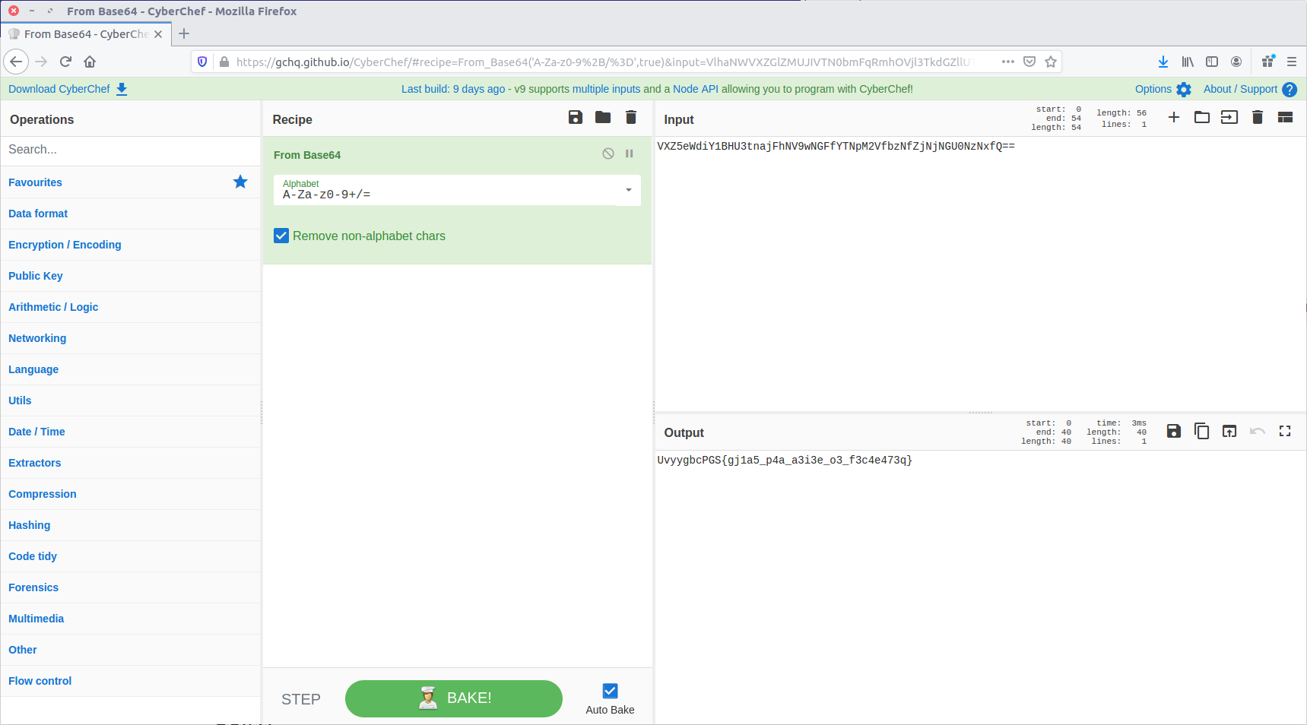Disable the From Base64 operation

[608, 154]
